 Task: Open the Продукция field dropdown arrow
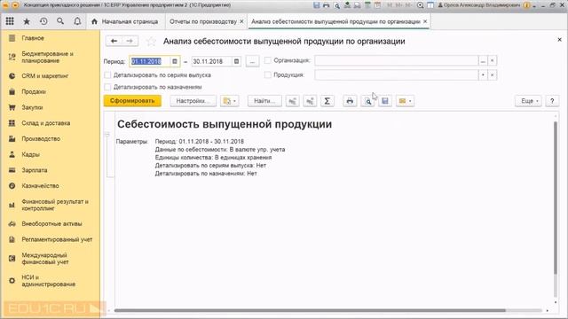point(483,74)
